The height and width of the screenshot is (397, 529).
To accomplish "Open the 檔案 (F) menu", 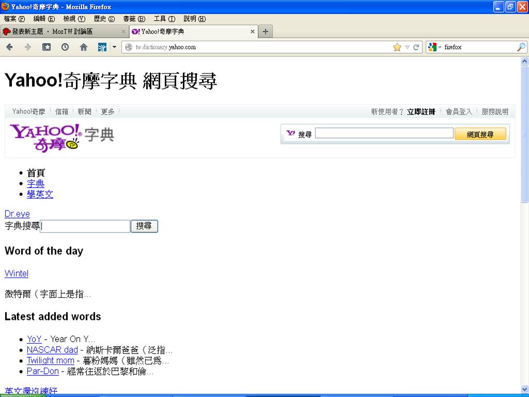I will pos(14,19).
